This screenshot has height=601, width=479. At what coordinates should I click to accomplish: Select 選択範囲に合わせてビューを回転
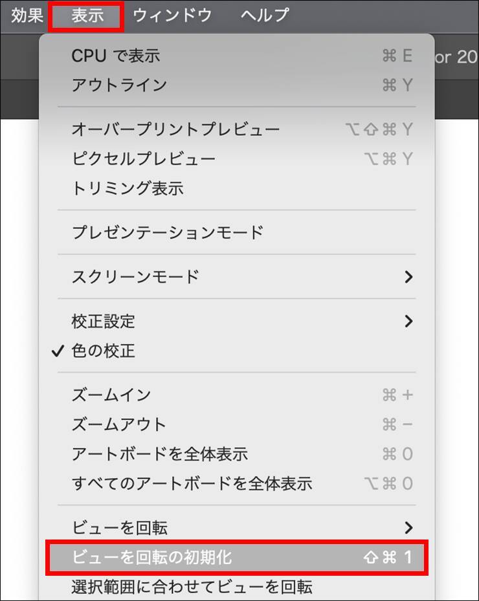tap(237, 587)
